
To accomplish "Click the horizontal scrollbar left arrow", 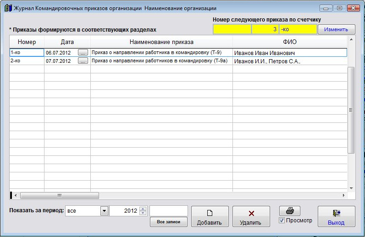I will coord(16,196).
